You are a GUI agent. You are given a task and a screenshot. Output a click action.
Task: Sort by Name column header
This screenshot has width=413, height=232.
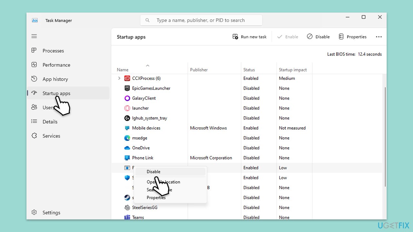point(123,70)
